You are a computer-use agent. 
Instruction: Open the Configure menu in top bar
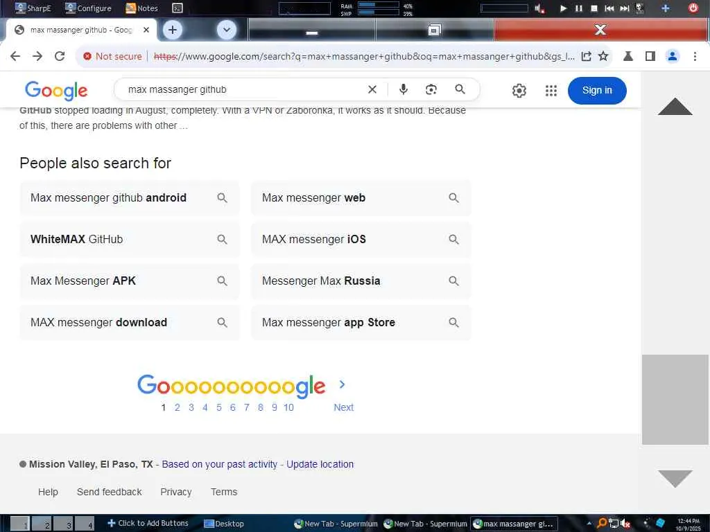(x=88, y=8)
